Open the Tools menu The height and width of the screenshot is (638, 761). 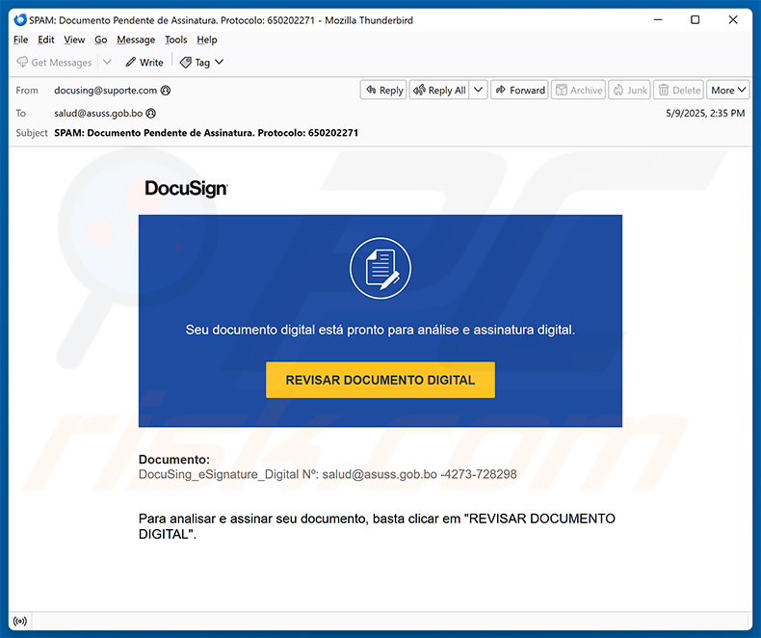coord(175,40)
